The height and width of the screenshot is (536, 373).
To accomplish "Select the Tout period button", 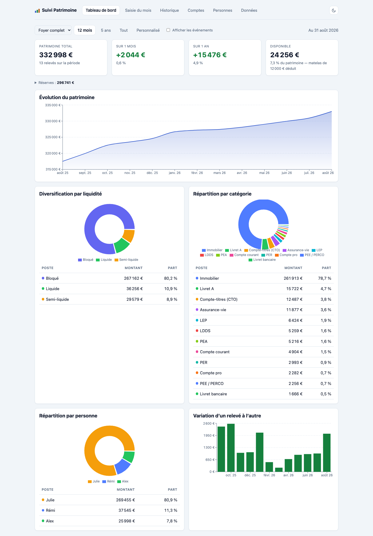I will coord(124,30).
